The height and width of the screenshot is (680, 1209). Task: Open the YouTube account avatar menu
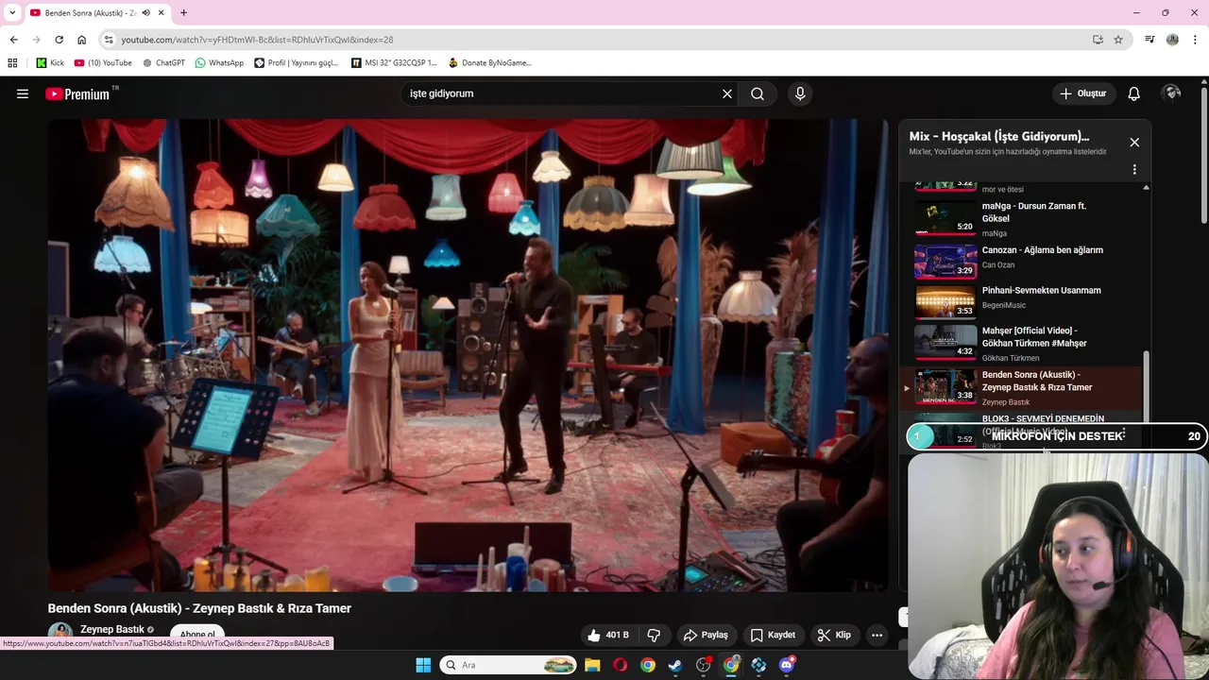pos(1172,93)
